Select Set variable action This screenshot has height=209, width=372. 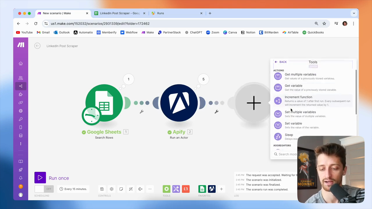(313, 125)
